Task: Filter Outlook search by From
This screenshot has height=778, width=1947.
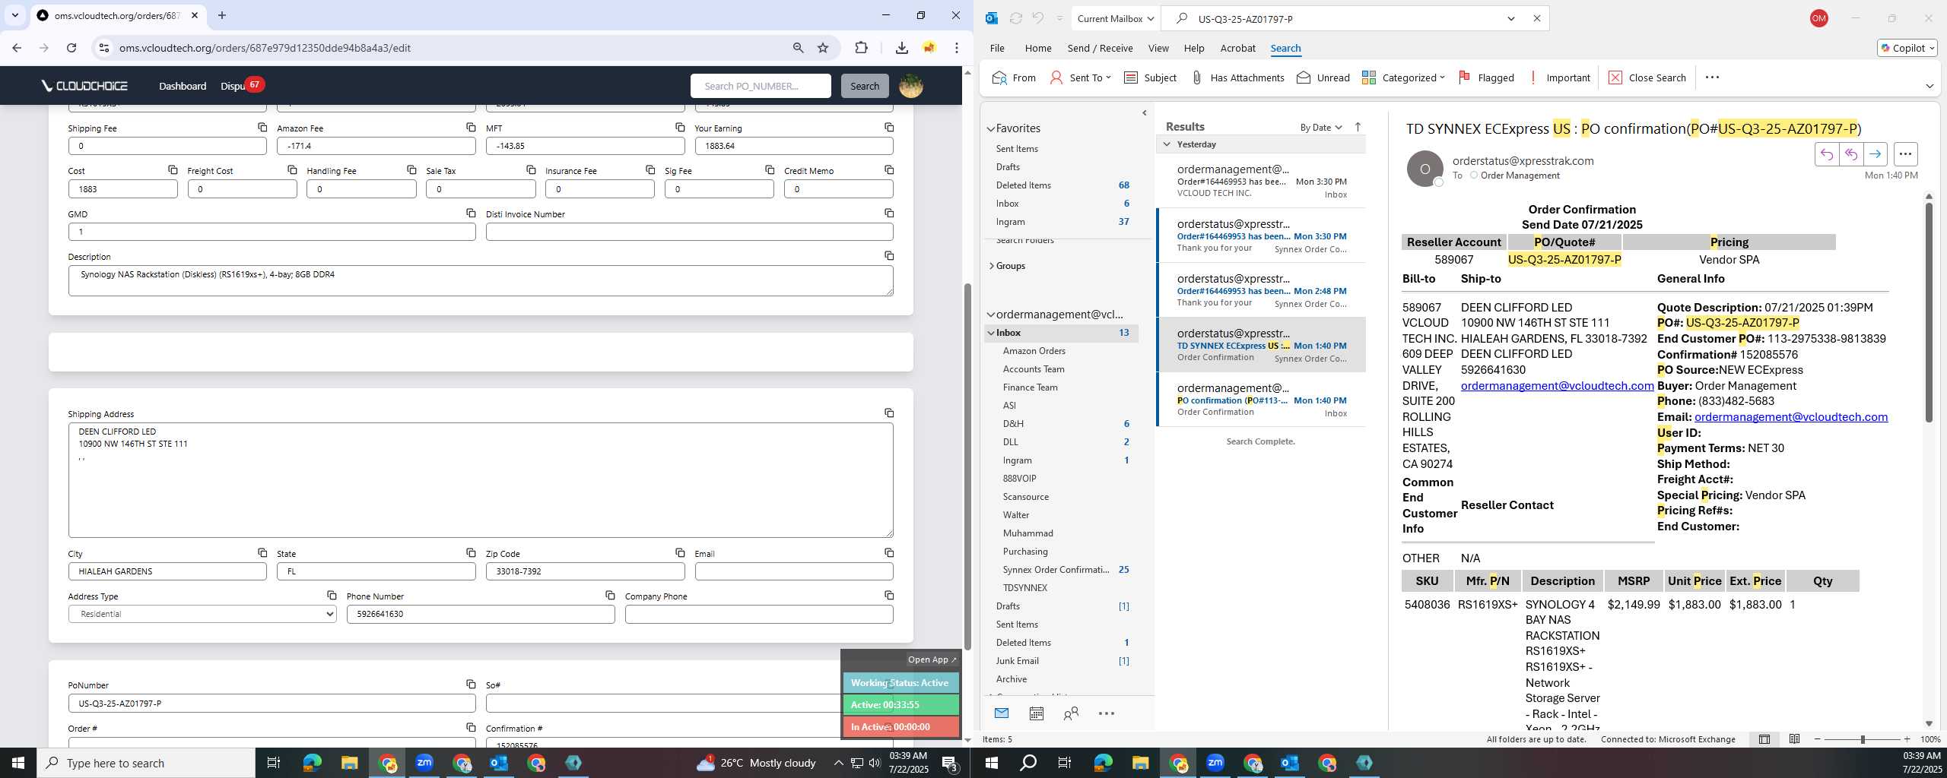Action: point(1014,77)
